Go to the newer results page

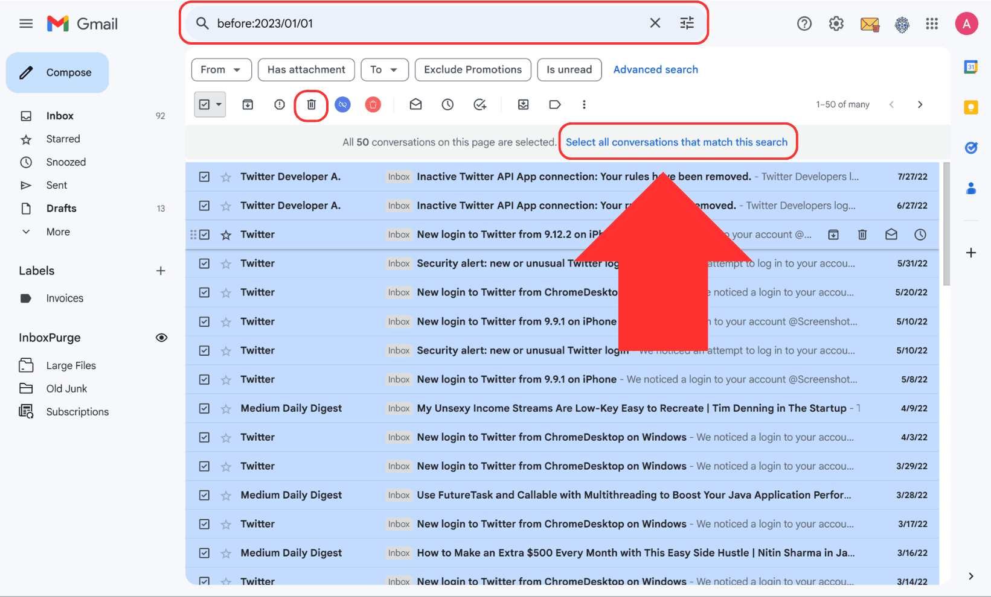(x=891, y=104)
